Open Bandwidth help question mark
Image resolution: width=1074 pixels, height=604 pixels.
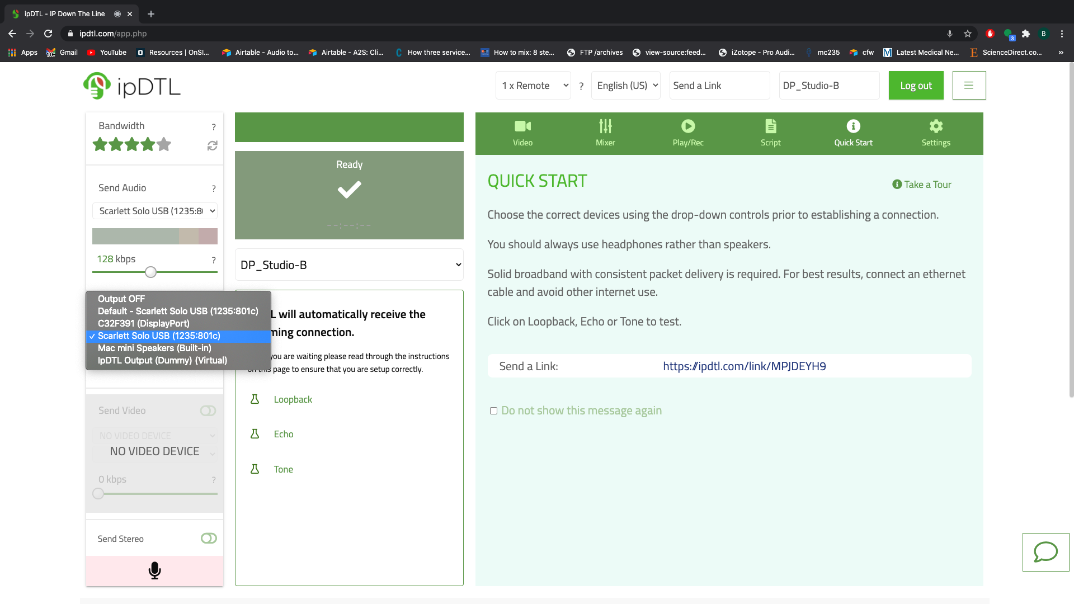point(214,127)
